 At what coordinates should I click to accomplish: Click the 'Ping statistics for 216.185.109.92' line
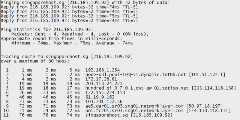[x=47, y=29]
